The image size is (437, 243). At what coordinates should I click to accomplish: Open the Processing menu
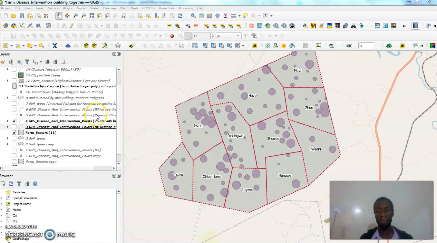(186, 8)
